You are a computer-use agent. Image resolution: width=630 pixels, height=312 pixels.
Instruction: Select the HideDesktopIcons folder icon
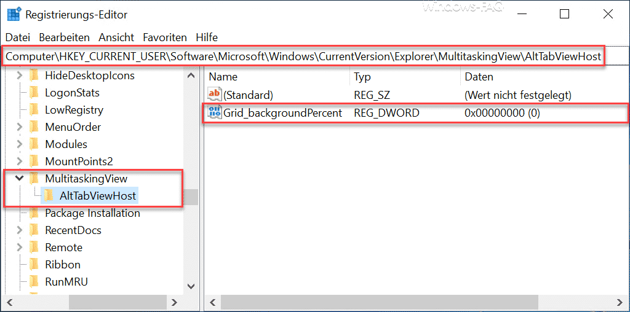34,76
